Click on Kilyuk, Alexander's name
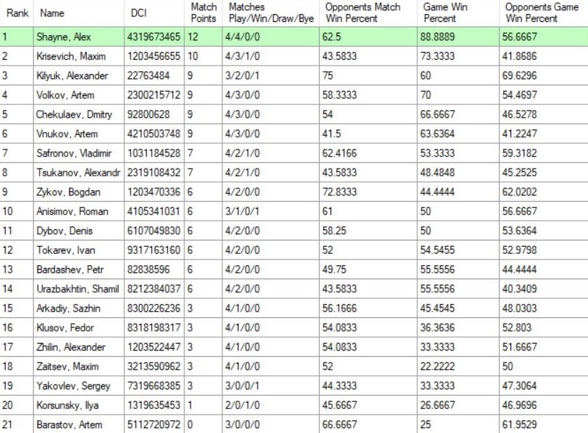 coord(72,75)
